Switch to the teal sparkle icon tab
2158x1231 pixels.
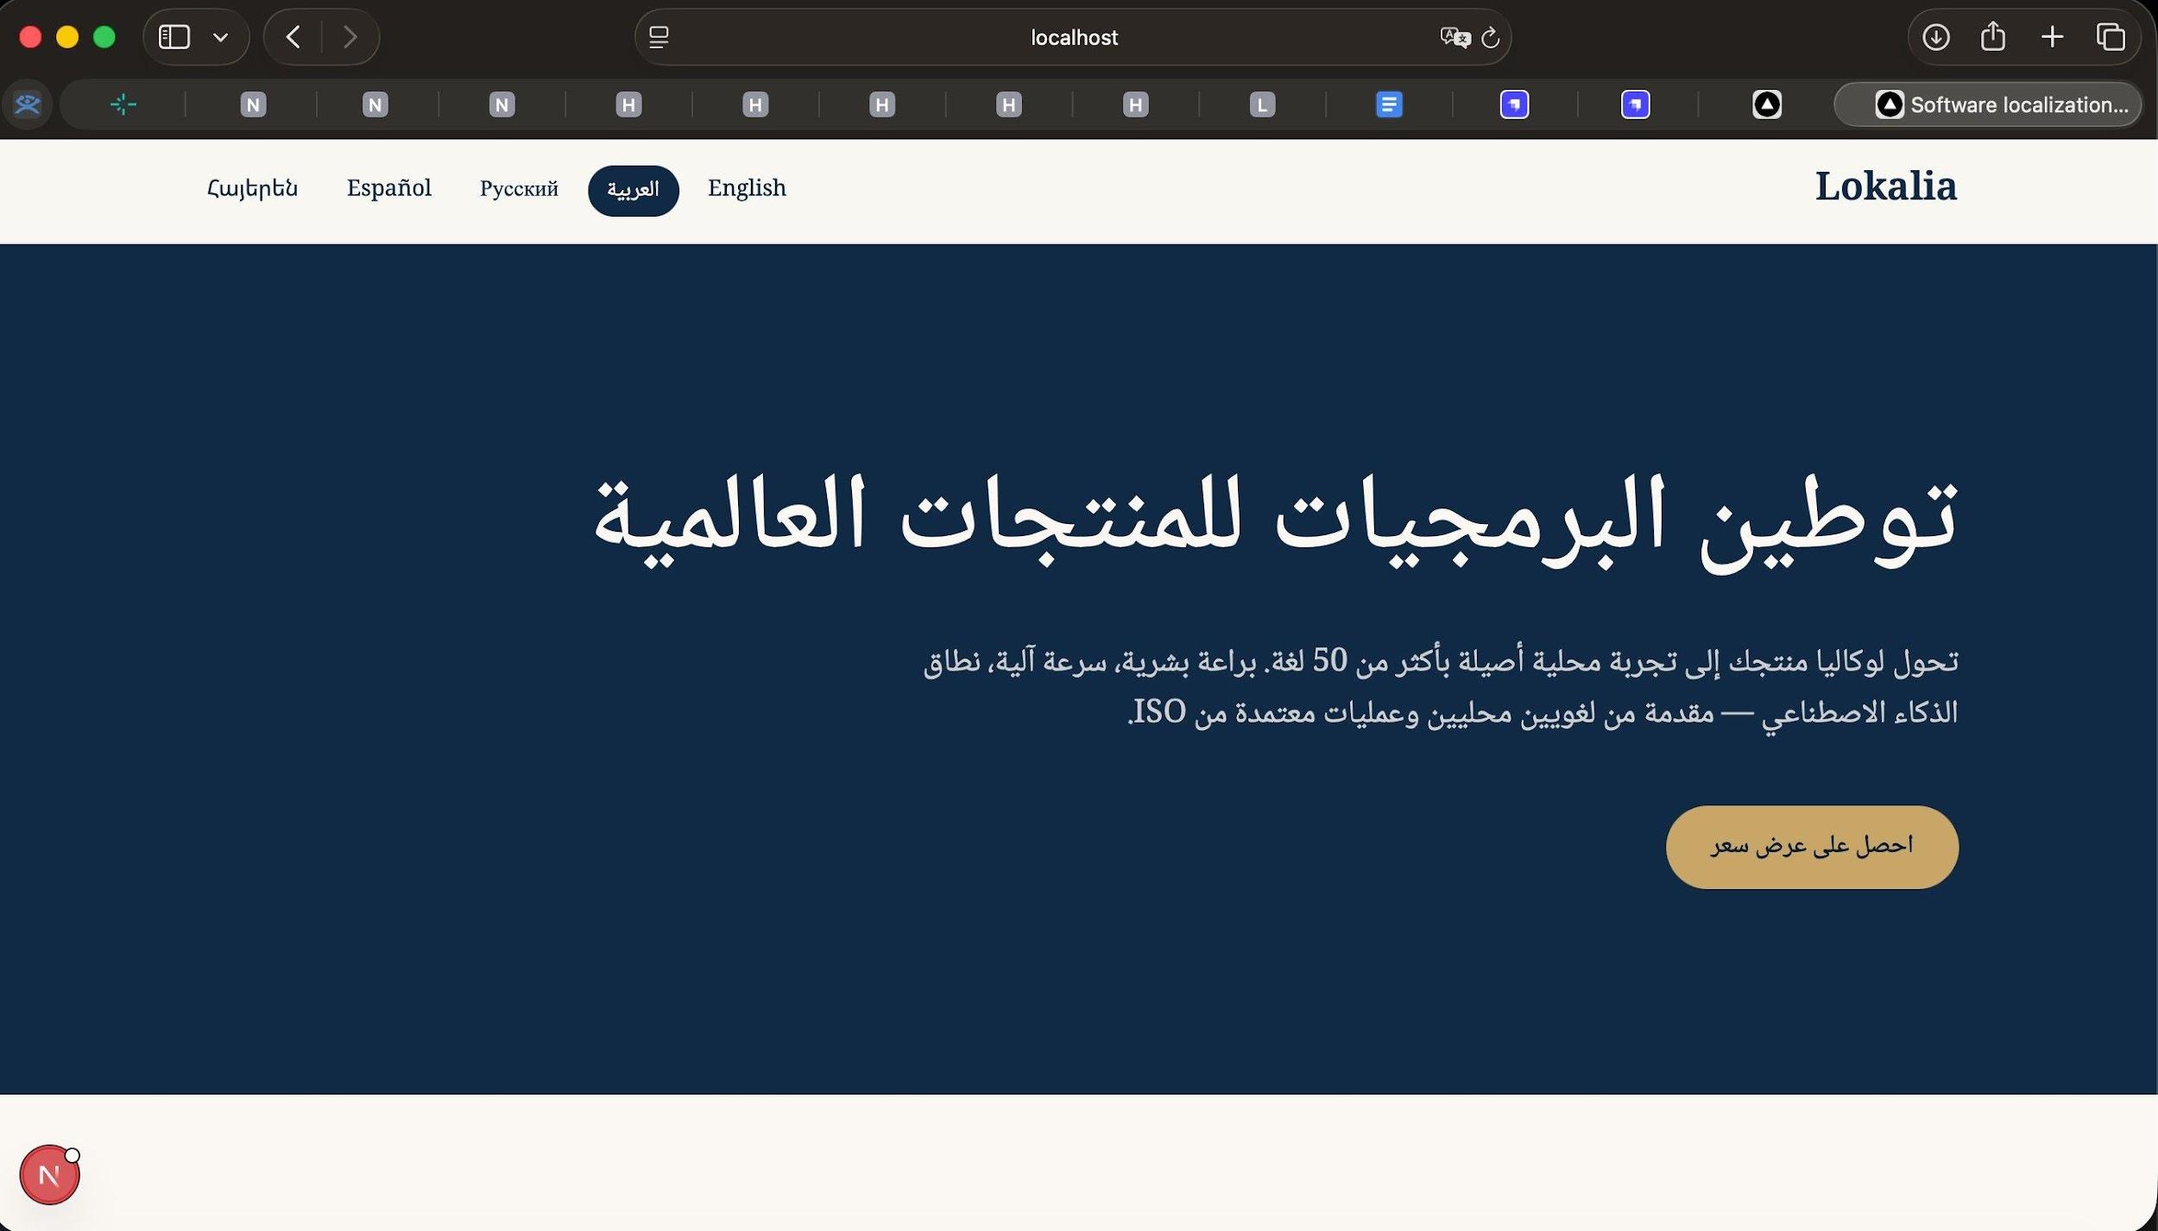(123, 104)
